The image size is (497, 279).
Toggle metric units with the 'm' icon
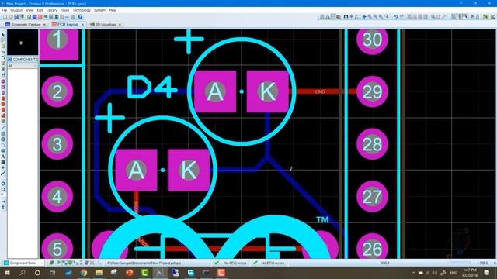[x=346, y=16]
